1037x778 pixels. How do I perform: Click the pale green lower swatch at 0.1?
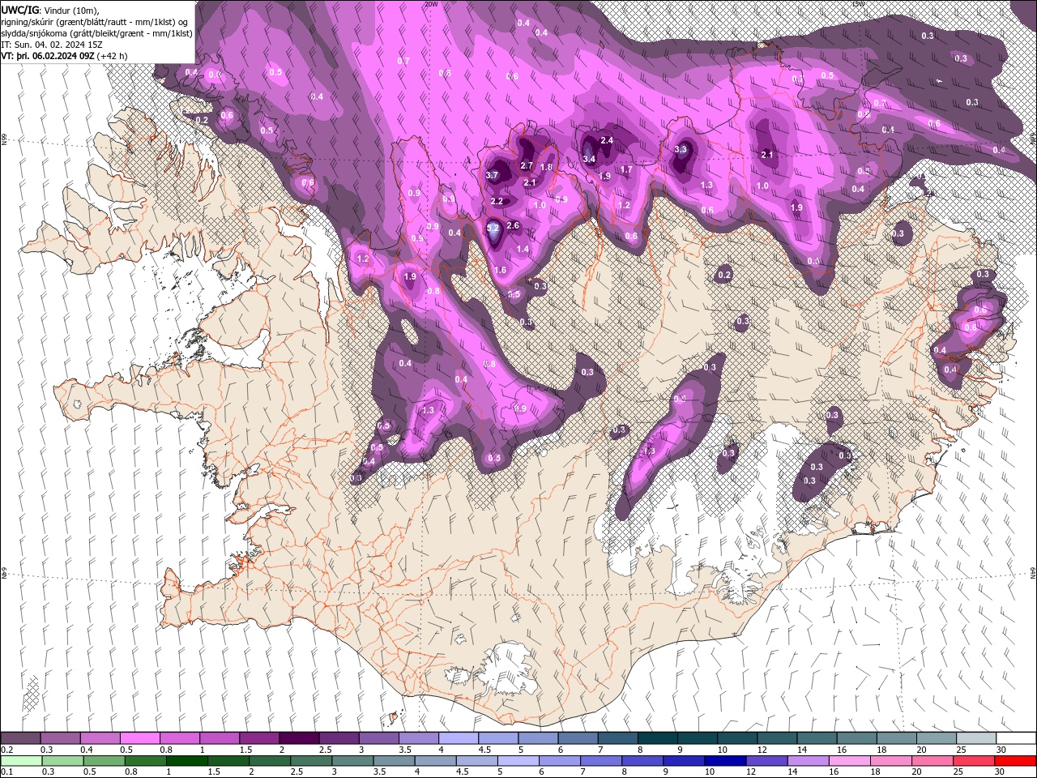(x=21, y=761)
